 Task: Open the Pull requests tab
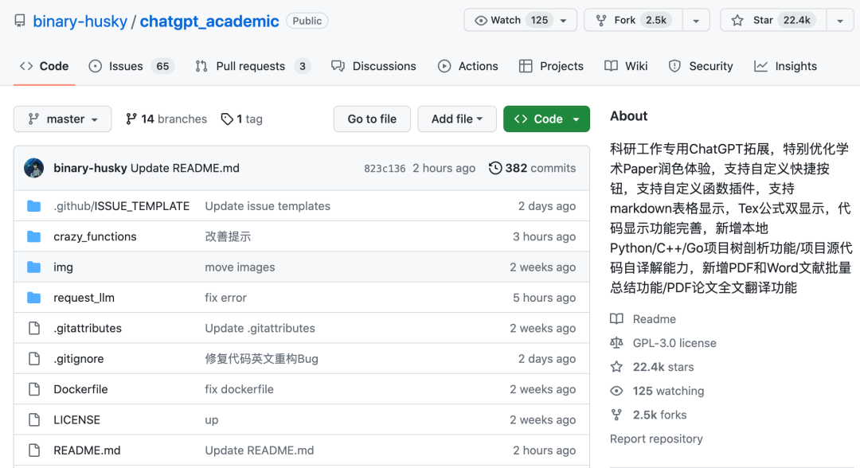point(252,66)
